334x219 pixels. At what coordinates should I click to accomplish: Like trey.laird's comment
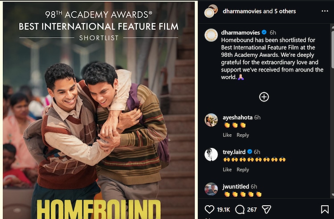coord(227,170)
